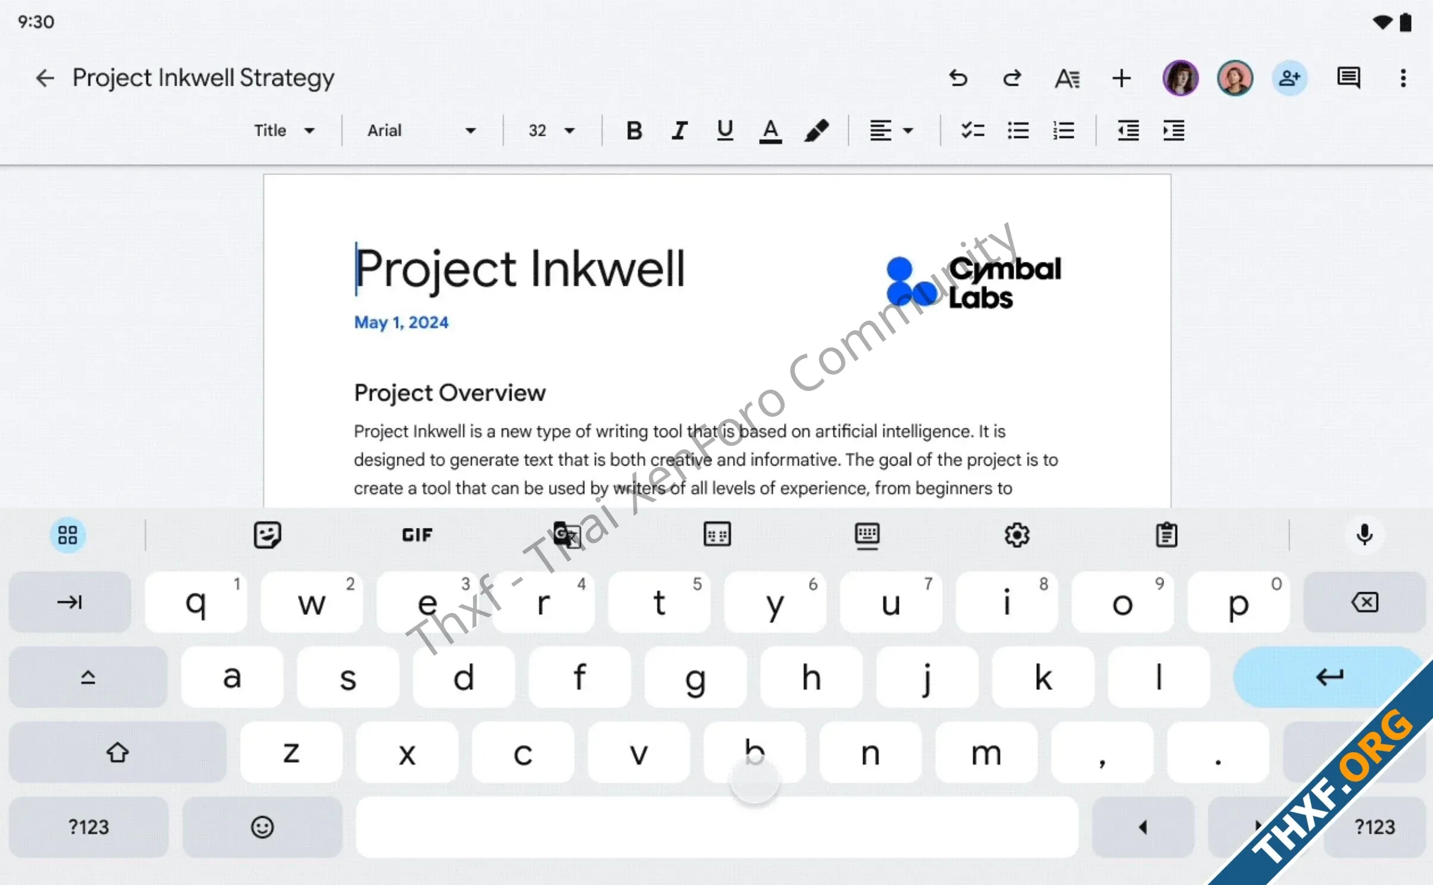Tap the 9:30 clock in status bar
This screenshot has width=1433, height=885.
pos(36,22)
